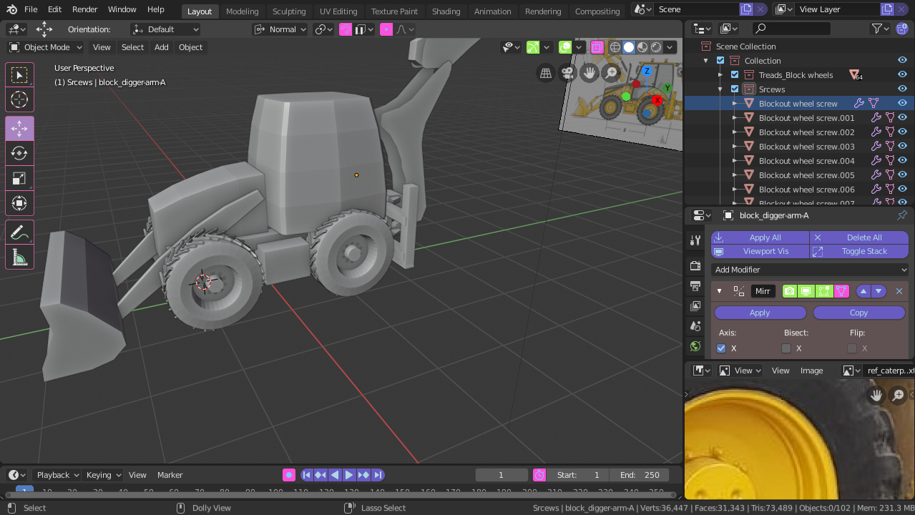
Task: Select the Annotate tool
Action: point(19,232)
